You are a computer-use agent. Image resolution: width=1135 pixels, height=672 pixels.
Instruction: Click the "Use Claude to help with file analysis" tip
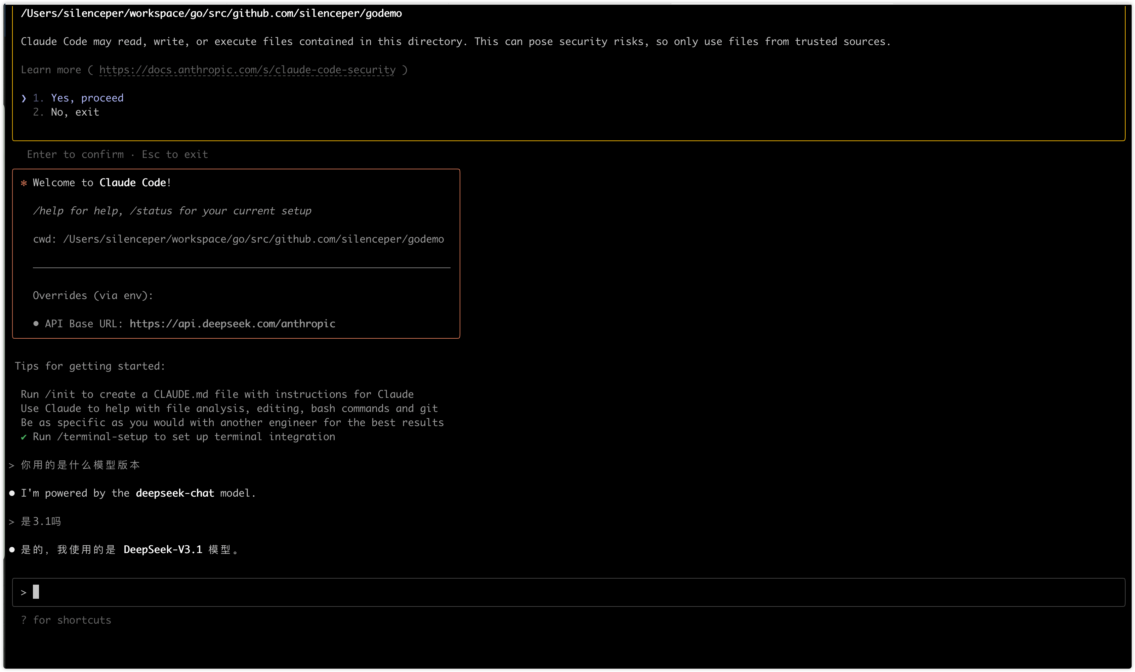point(229,409)
